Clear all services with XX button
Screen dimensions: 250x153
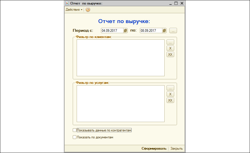tap(170, 100)
